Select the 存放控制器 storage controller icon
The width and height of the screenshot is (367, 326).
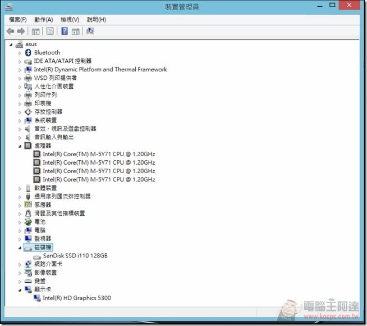point(28,112)
